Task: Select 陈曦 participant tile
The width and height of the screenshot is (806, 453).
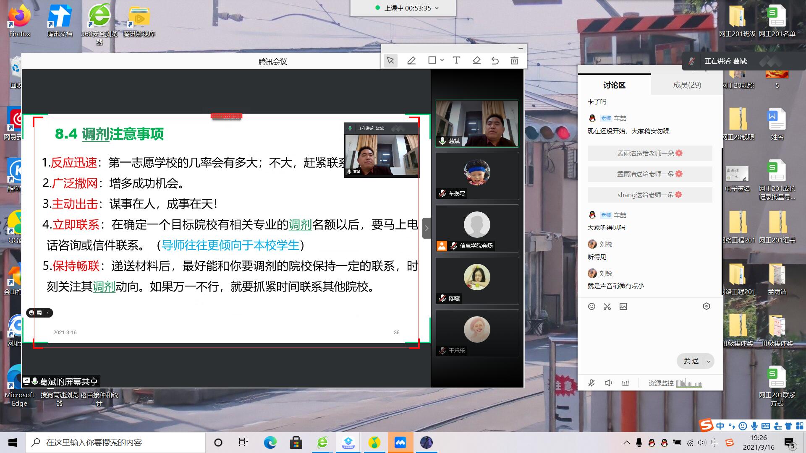Action: 477,281
